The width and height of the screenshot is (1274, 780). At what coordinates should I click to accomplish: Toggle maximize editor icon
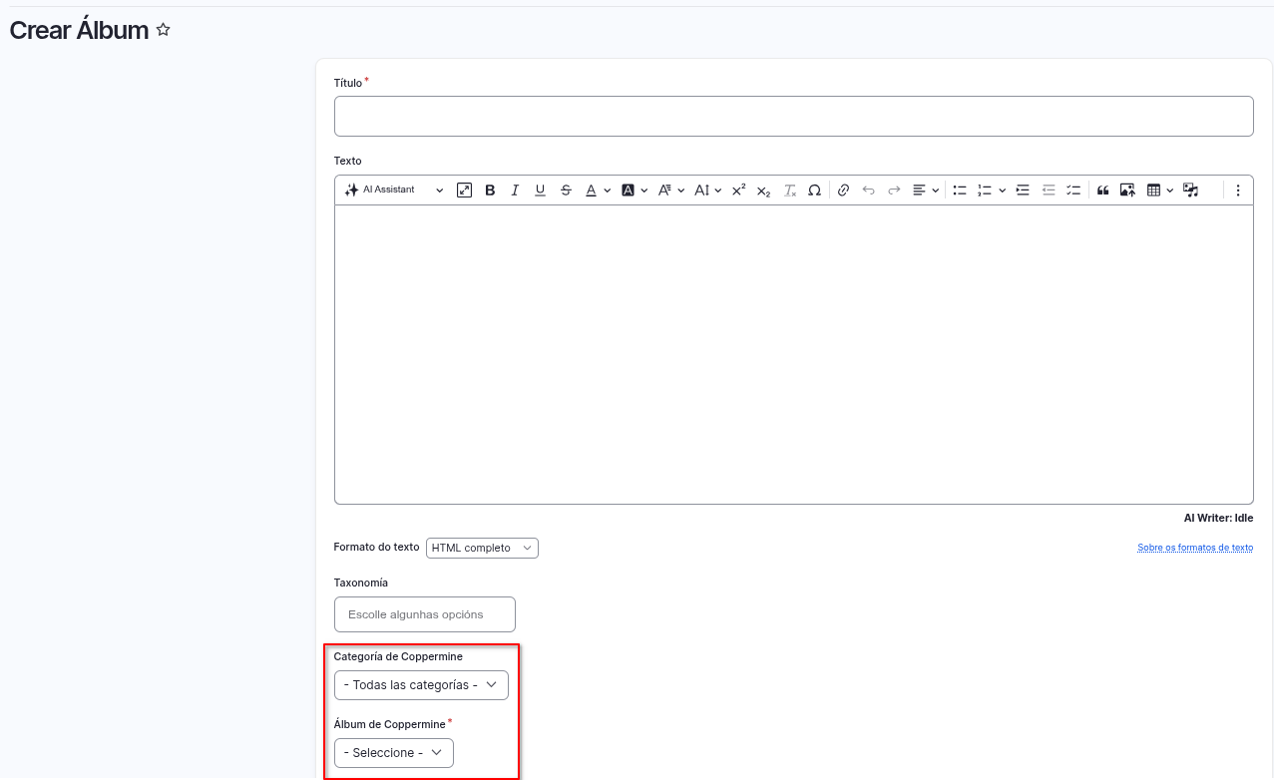pos(464,191)
